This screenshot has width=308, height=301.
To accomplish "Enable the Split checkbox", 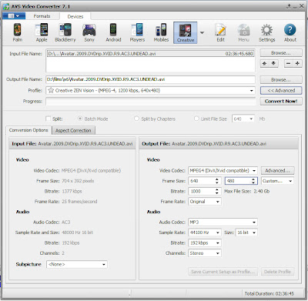I will click(x=48, y=119).
